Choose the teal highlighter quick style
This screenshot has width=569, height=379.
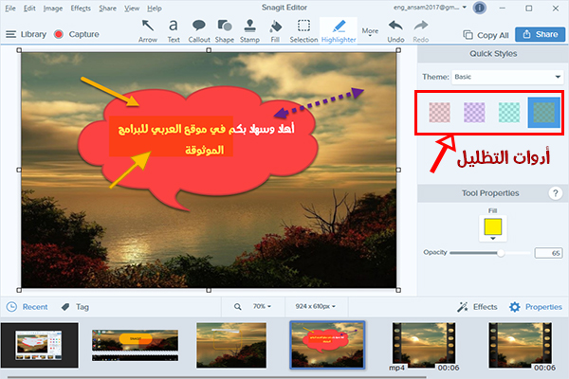click(509, 113)
